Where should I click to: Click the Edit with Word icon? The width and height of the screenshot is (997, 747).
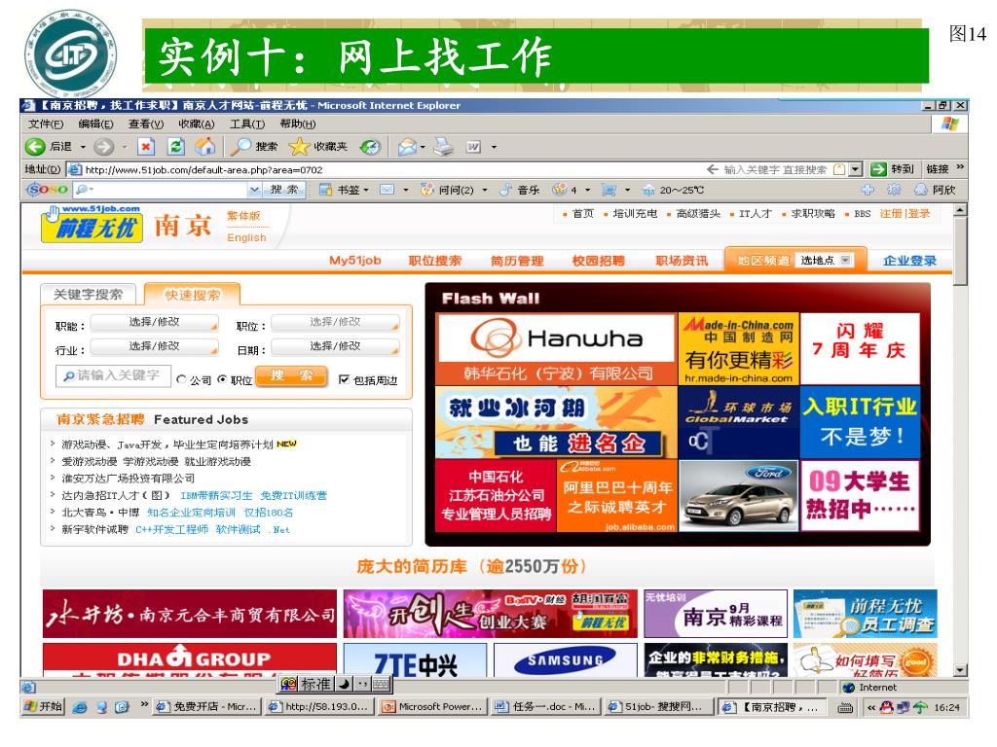[473, 147]
